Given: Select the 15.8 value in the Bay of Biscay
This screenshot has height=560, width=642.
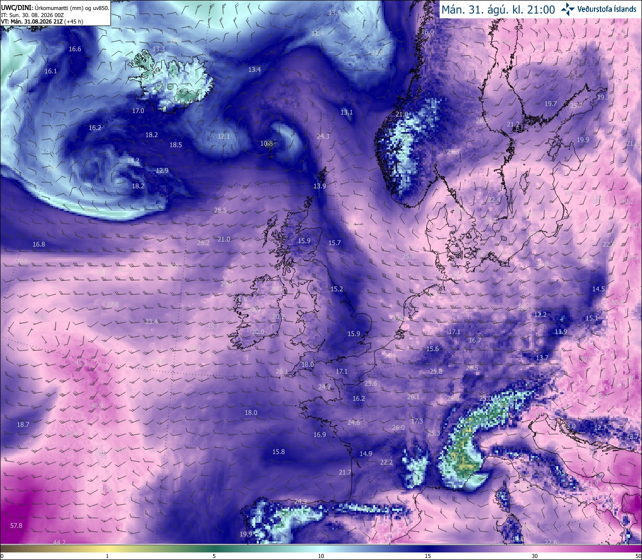Looking at the screenshot, I should 278,452.
